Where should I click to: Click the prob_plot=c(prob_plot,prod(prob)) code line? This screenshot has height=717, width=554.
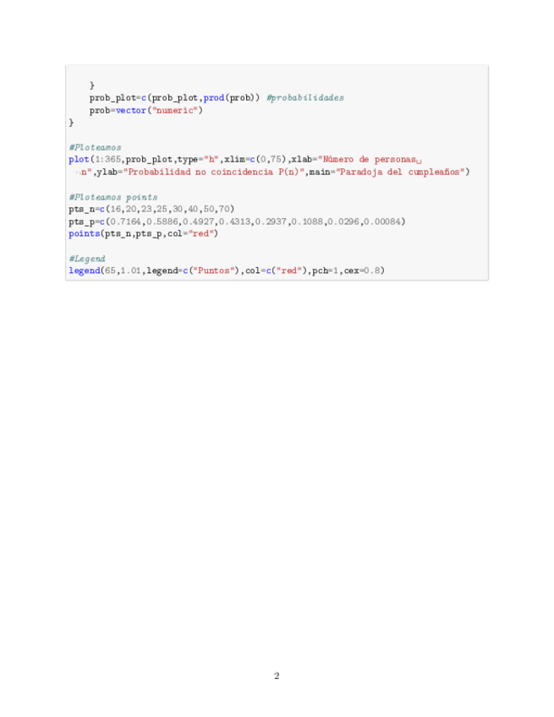click(x=174, y=98)
